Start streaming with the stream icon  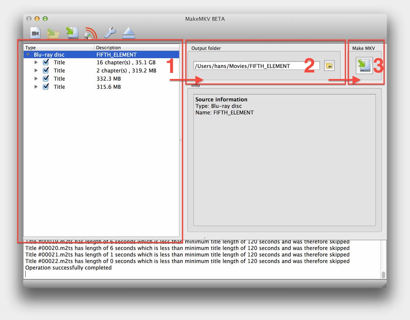click(91, 33)
